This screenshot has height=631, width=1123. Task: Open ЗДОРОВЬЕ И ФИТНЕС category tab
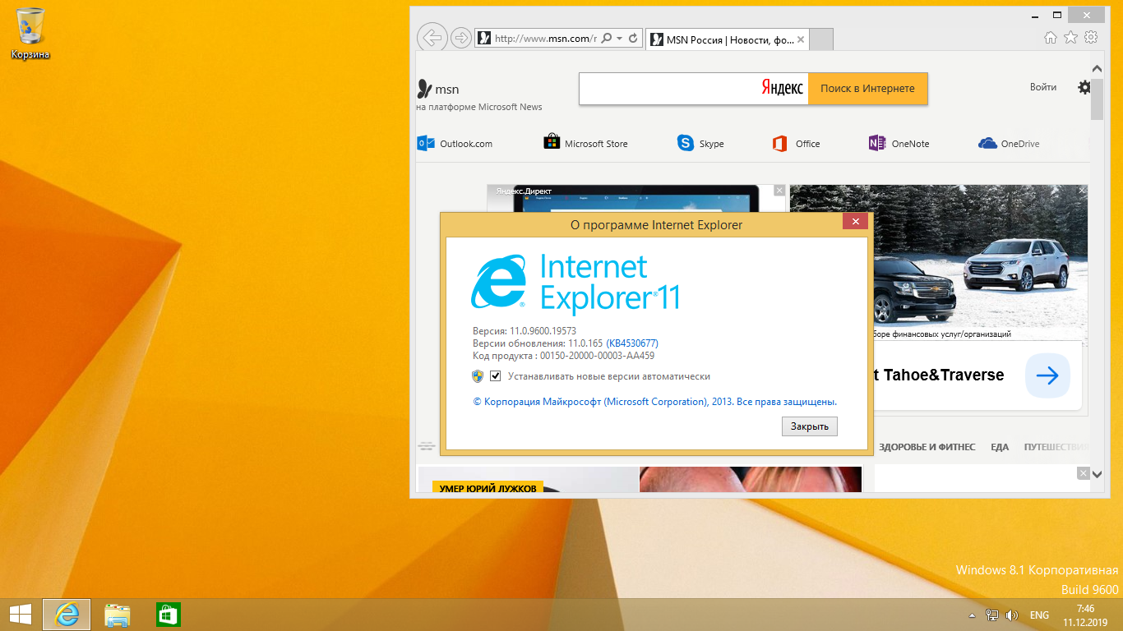tap(927, 447)
